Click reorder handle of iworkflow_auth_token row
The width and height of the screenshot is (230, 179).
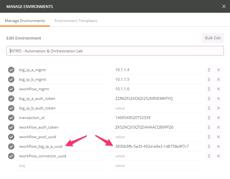click(x=209, y=127)
